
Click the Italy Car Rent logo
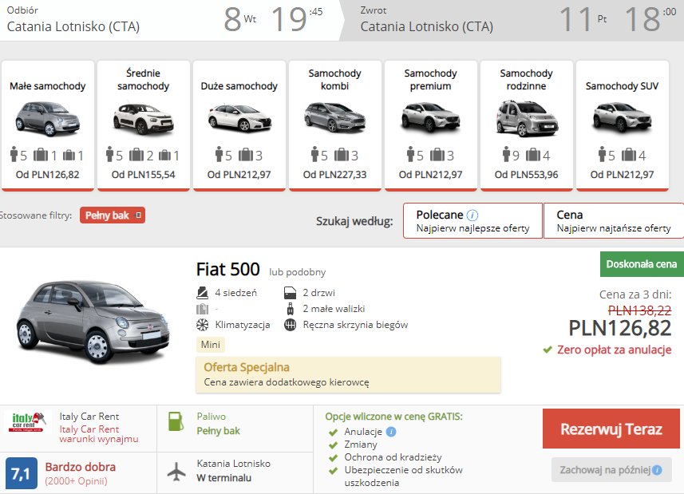27,421
